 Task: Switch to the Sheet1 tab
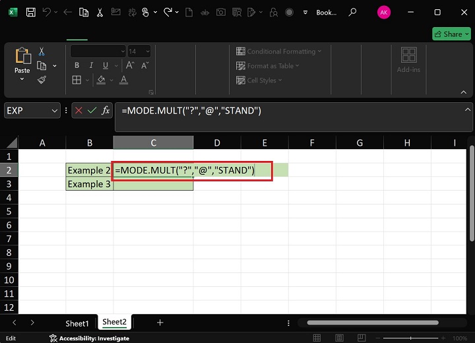point(77,323)
